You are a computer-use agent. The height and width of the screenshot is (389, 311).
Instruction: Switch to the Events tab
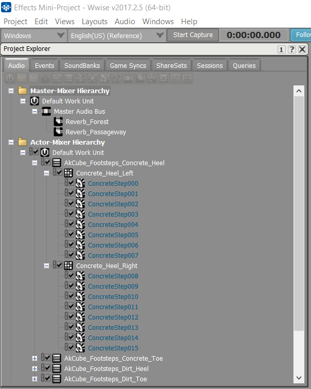pos(44,65)
